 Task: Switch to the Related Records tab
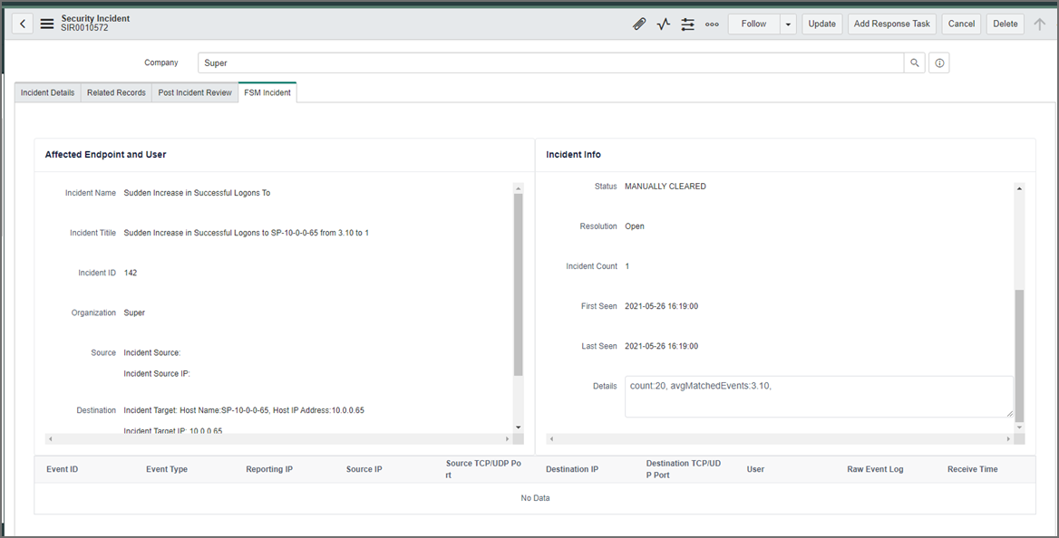116,92
